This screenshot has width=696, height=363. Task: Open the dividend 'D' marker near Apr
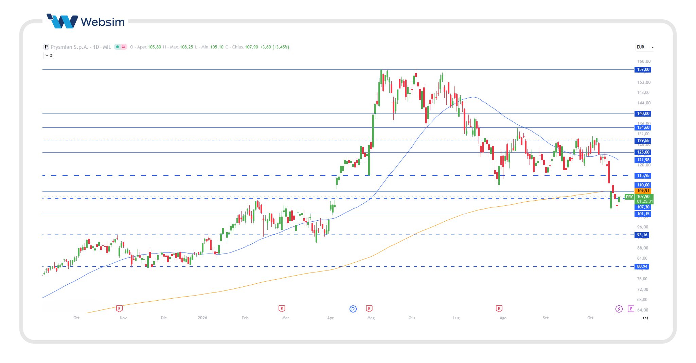pos(353,309)
